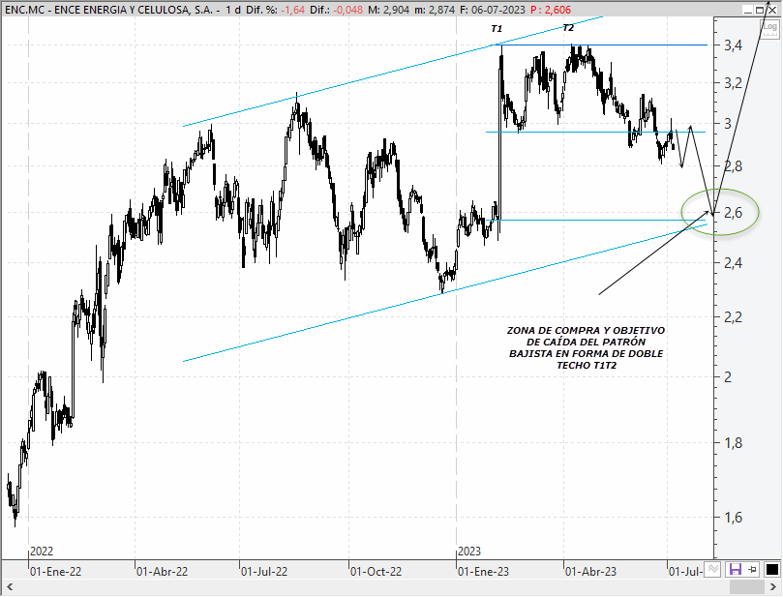Click the 2,4 price axis label
The height and width of the screenshot is (597, 783).
[x=733, y=262]
